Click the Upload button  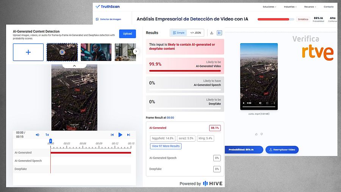point(127,34)
